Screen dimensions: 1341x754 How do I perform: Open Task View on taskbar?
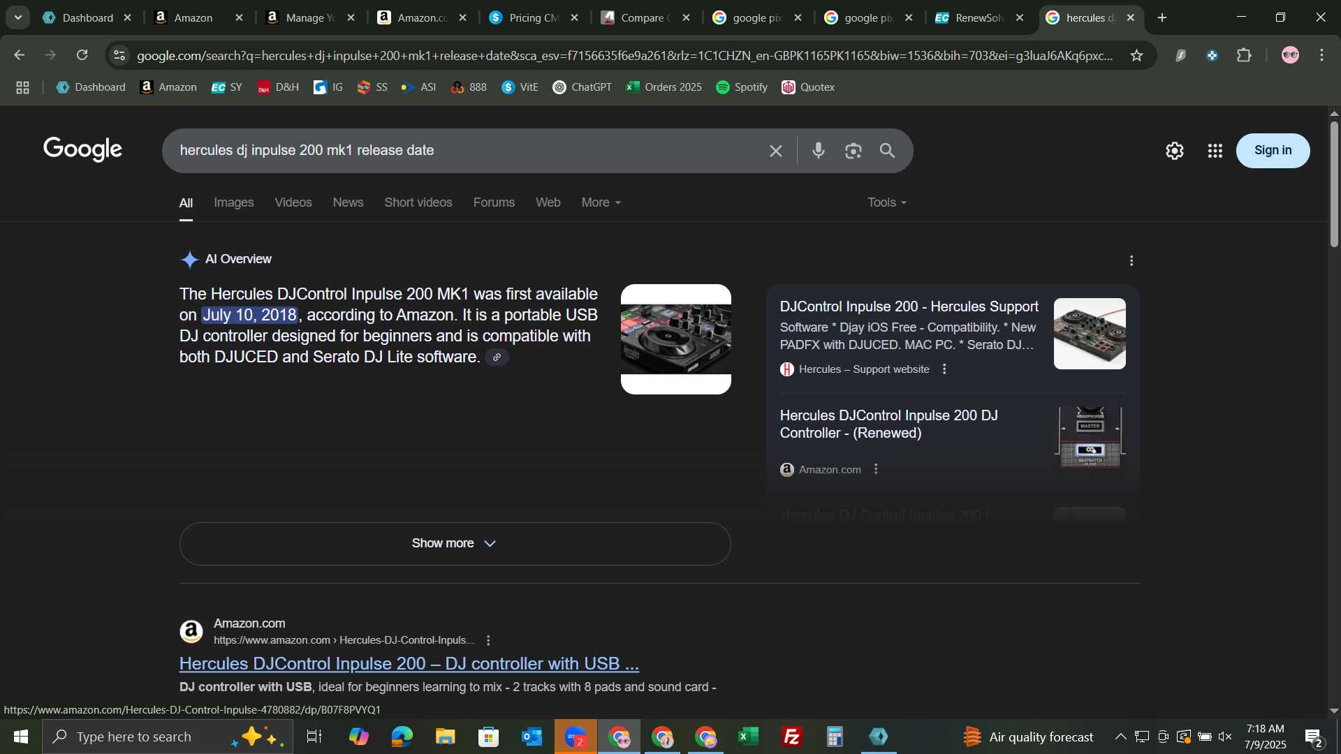coord(314,737)
